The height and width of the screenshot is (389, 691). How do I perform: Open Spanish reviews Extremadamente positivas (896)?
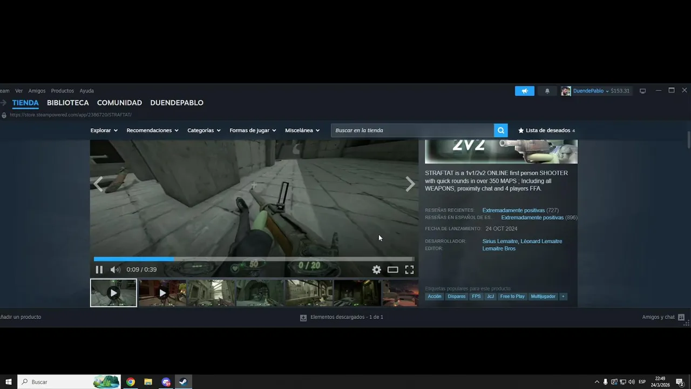click(539, 218)
